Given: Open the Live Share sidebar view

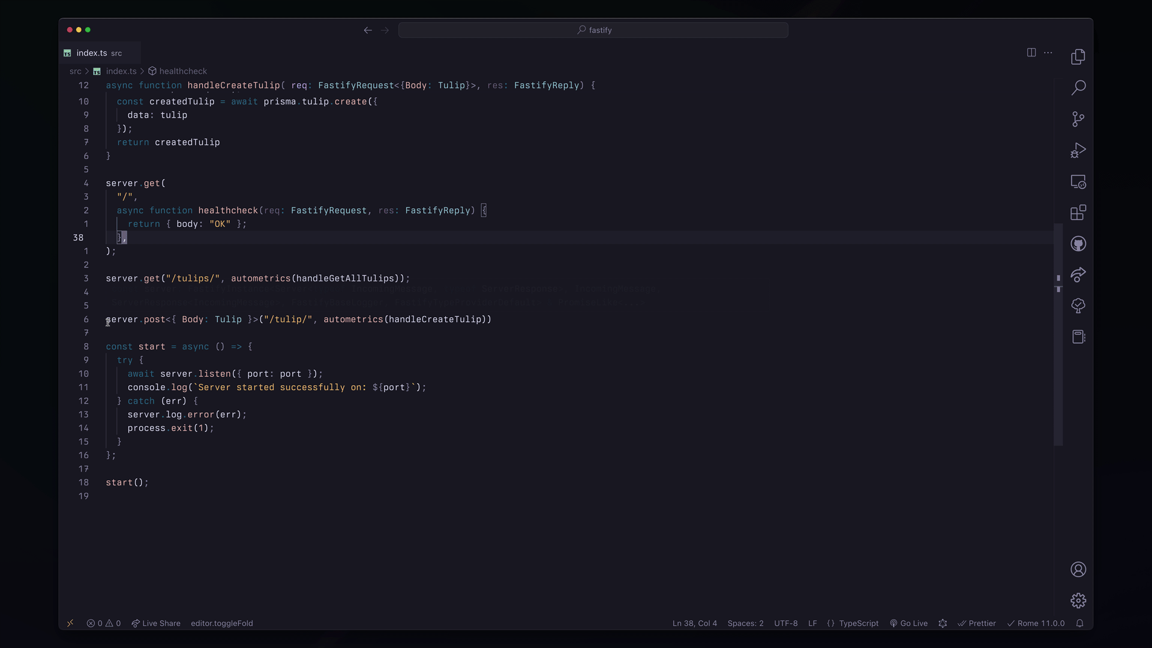Looking at the screenshot, I should tap(1078, 275).
